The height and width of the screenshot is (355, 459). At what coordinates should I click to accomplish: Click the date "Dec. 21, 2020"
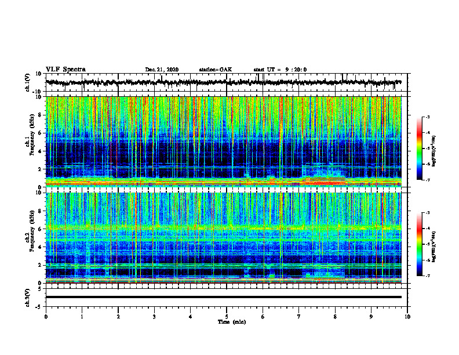coord(162,70)
